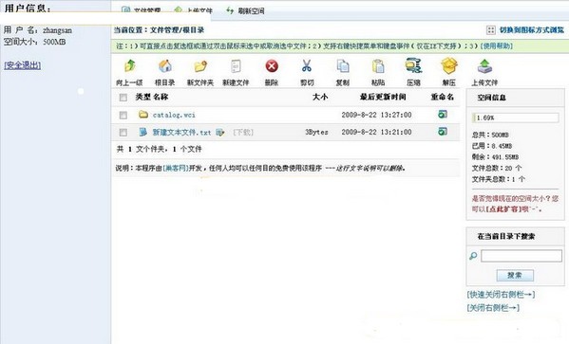The image size is (569, 344).
Task: Click the 搜索 search button
Action: click(515, 275)
